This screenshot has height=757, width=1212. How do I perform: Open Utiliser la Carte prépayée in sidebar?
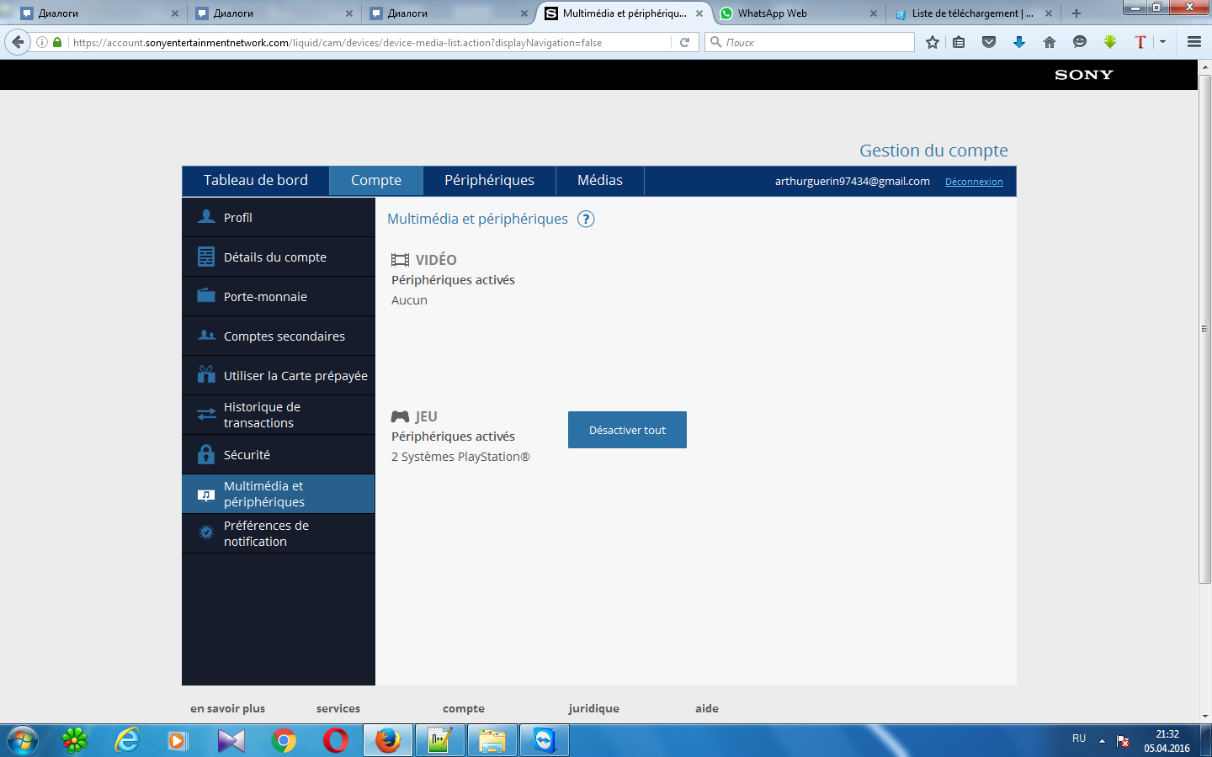tap(279, 375)
